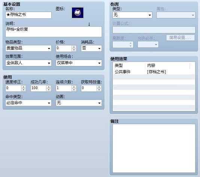Open the 效果范围 dropdown showing 全体敌人
200x177 pixels.
(28, 63)
